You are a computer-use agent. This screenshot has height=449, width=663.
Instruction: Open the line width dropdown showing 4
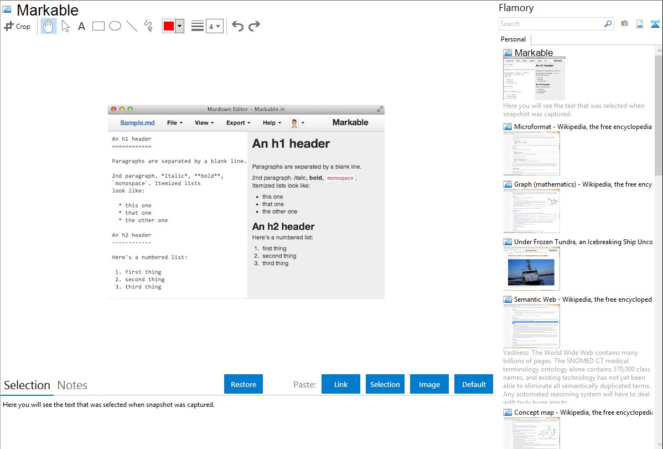click(215, 26)
